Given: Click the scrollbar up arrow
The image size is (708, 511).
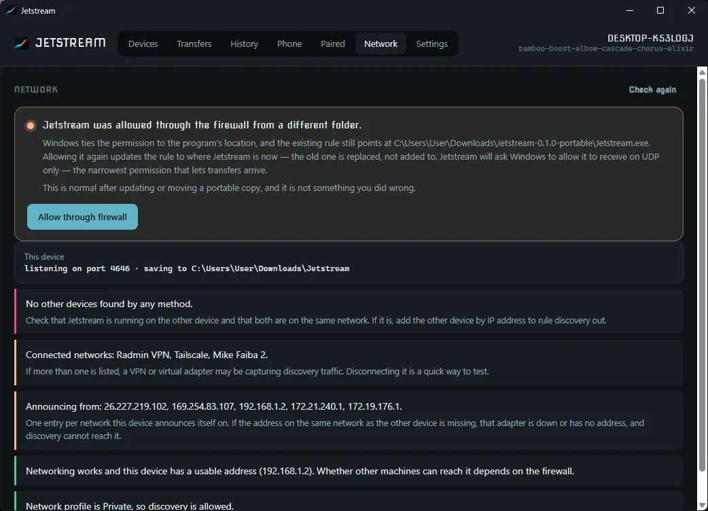Looking at the screenshot, I should (x=702, y=72).
